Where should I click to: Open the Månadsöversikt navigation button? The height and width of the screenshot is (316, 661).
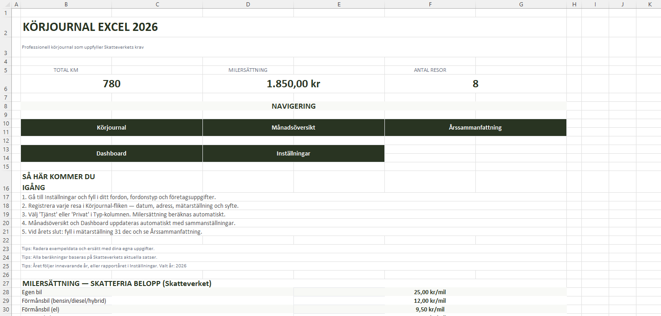pos(293,127)
